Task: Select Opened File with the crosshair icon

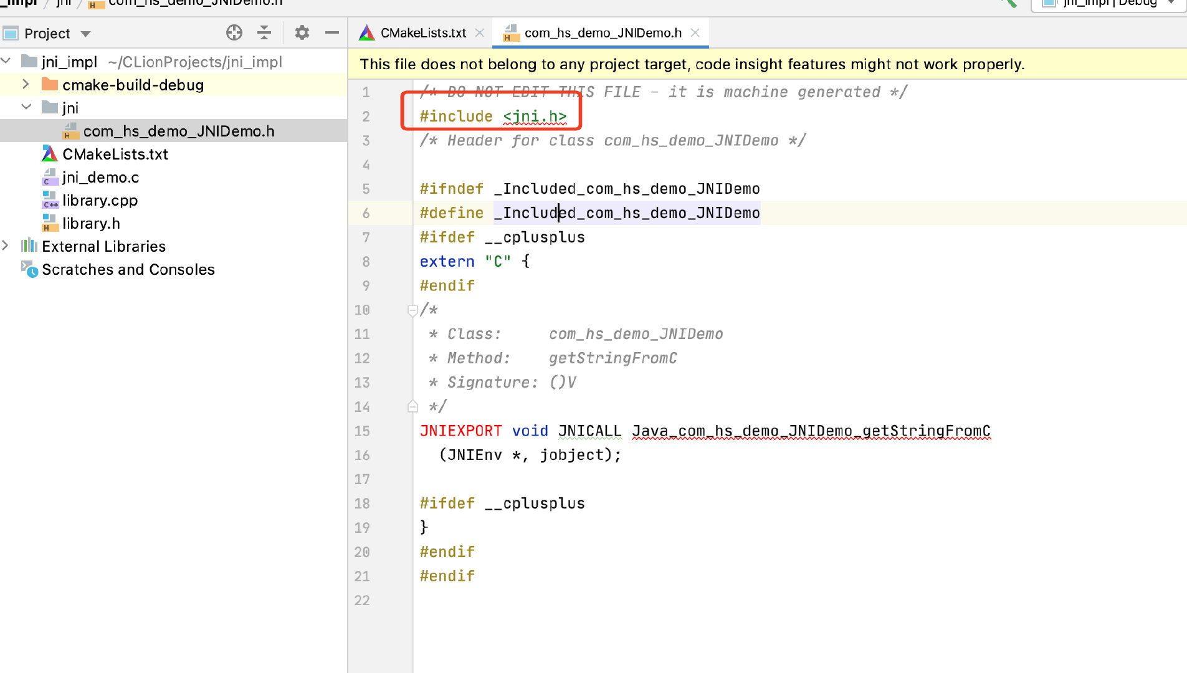Action: point(234,32)
